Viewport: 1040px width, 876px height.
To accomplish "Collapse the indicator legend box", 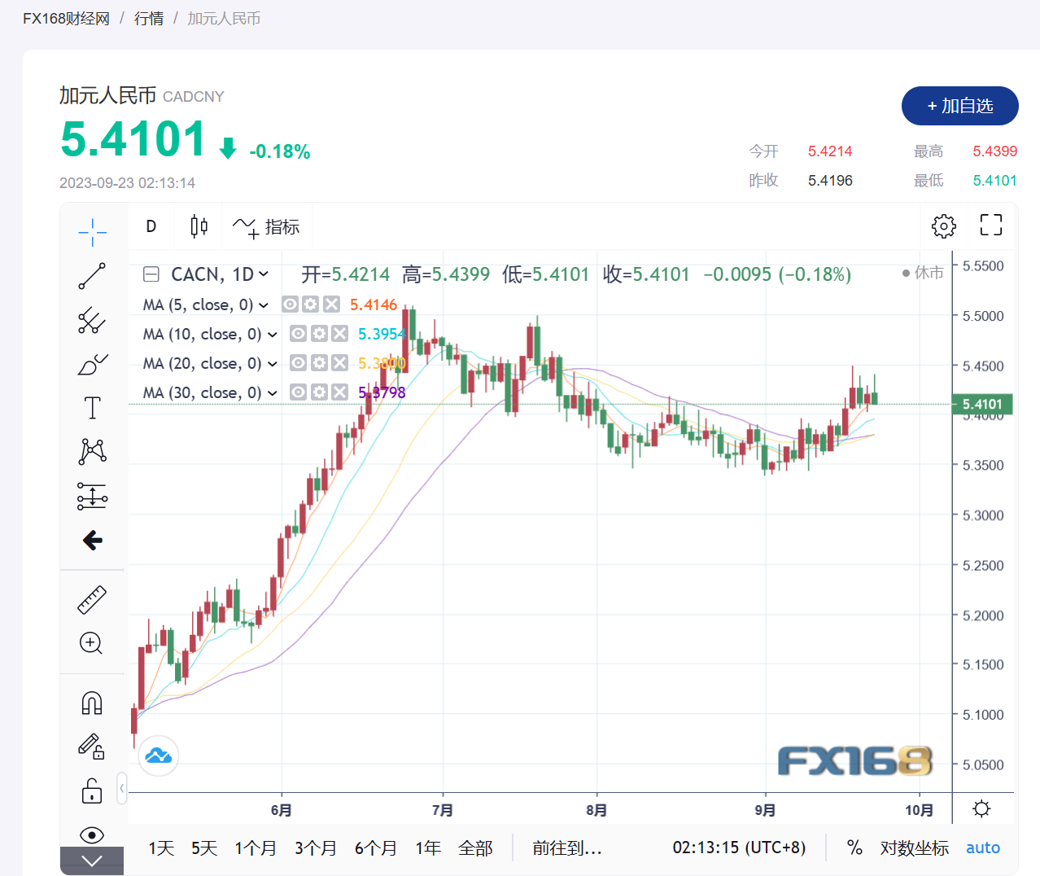I will 151,274.
